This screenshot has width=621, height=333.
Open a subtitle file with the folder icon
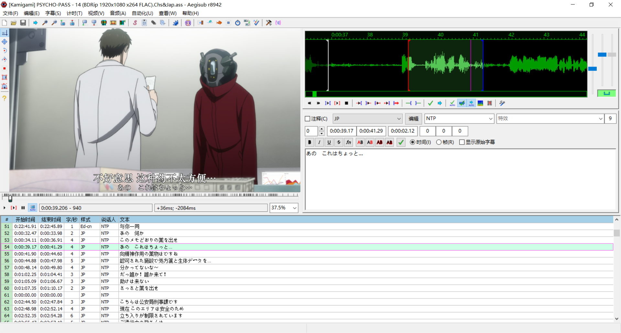(x=14, y=23)
